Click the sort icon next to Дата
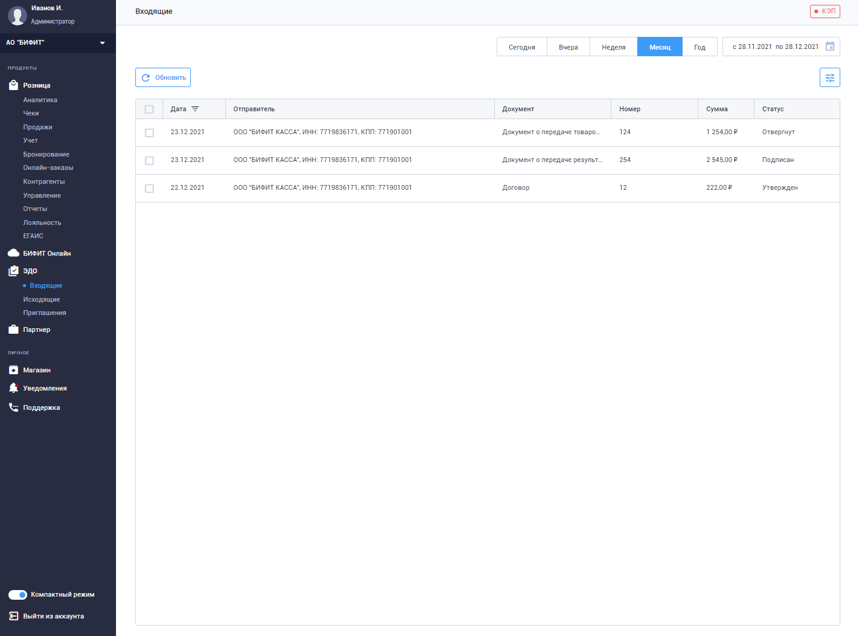Image resolution: width=859 pixels, height=636 pixels. click(195, 109)
